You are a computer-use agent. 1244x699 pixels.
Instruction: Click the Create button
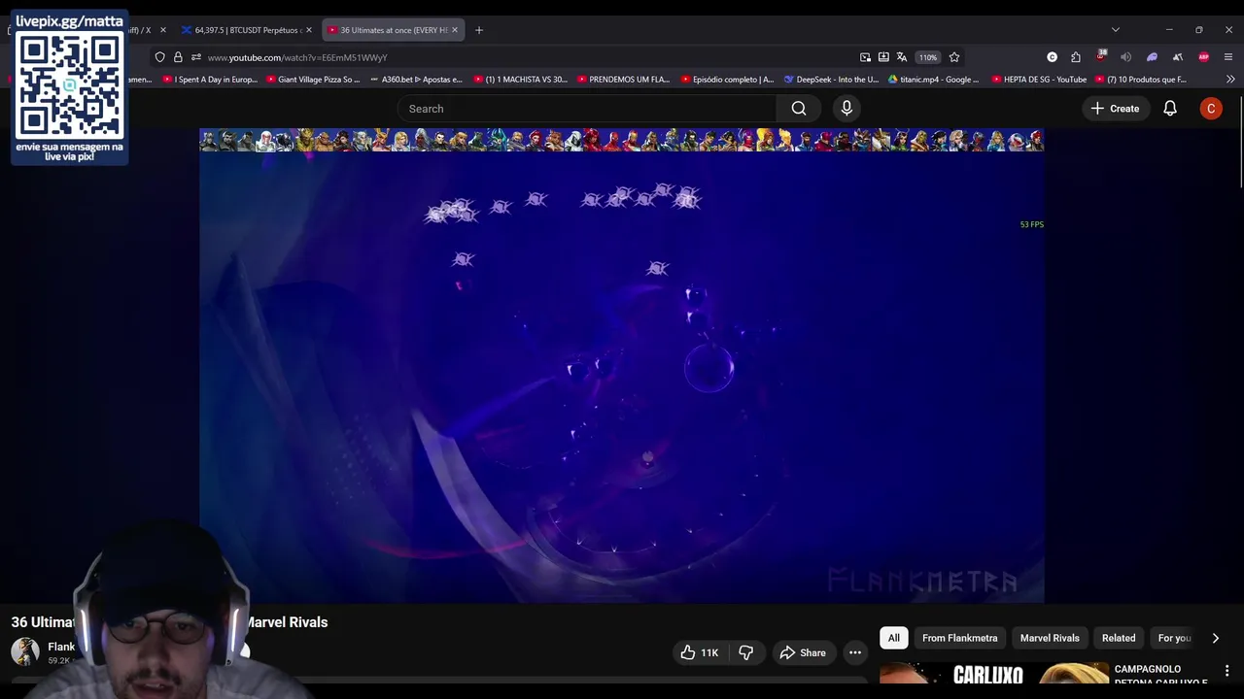tap(1115, 109)
